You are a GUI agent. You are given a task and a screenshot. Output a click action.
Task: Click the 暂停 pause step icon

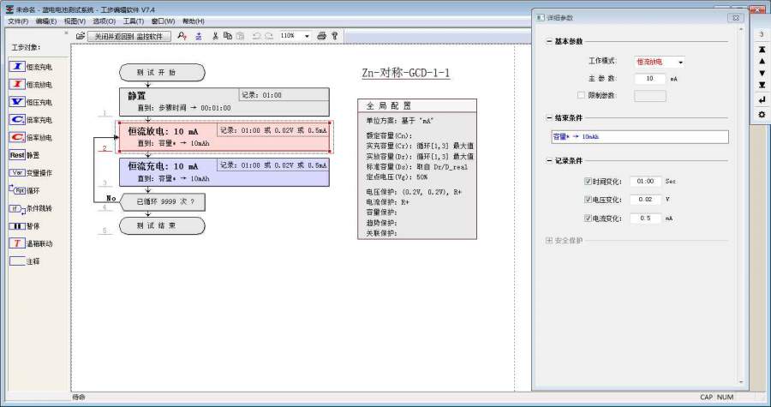(x=17, y=226)
